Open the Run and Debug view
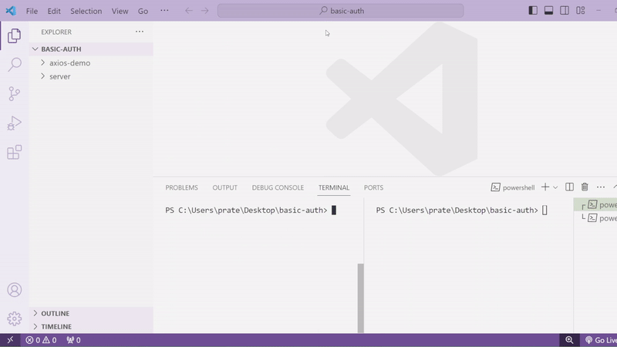 [14, 123]
